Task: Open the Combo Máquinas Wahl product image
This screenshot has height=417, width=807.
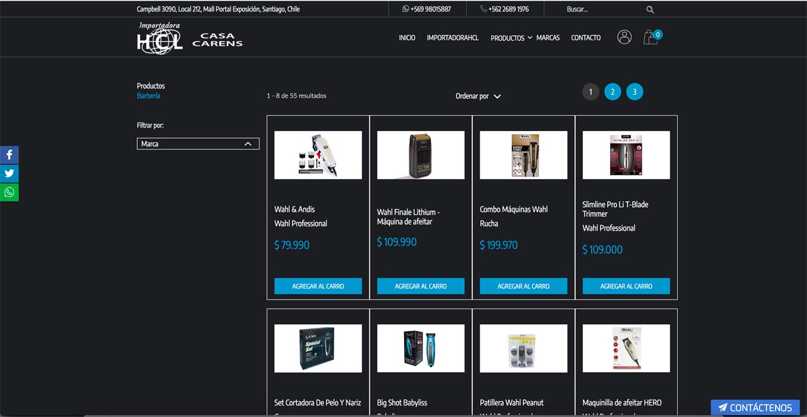Action: (523, 155)
